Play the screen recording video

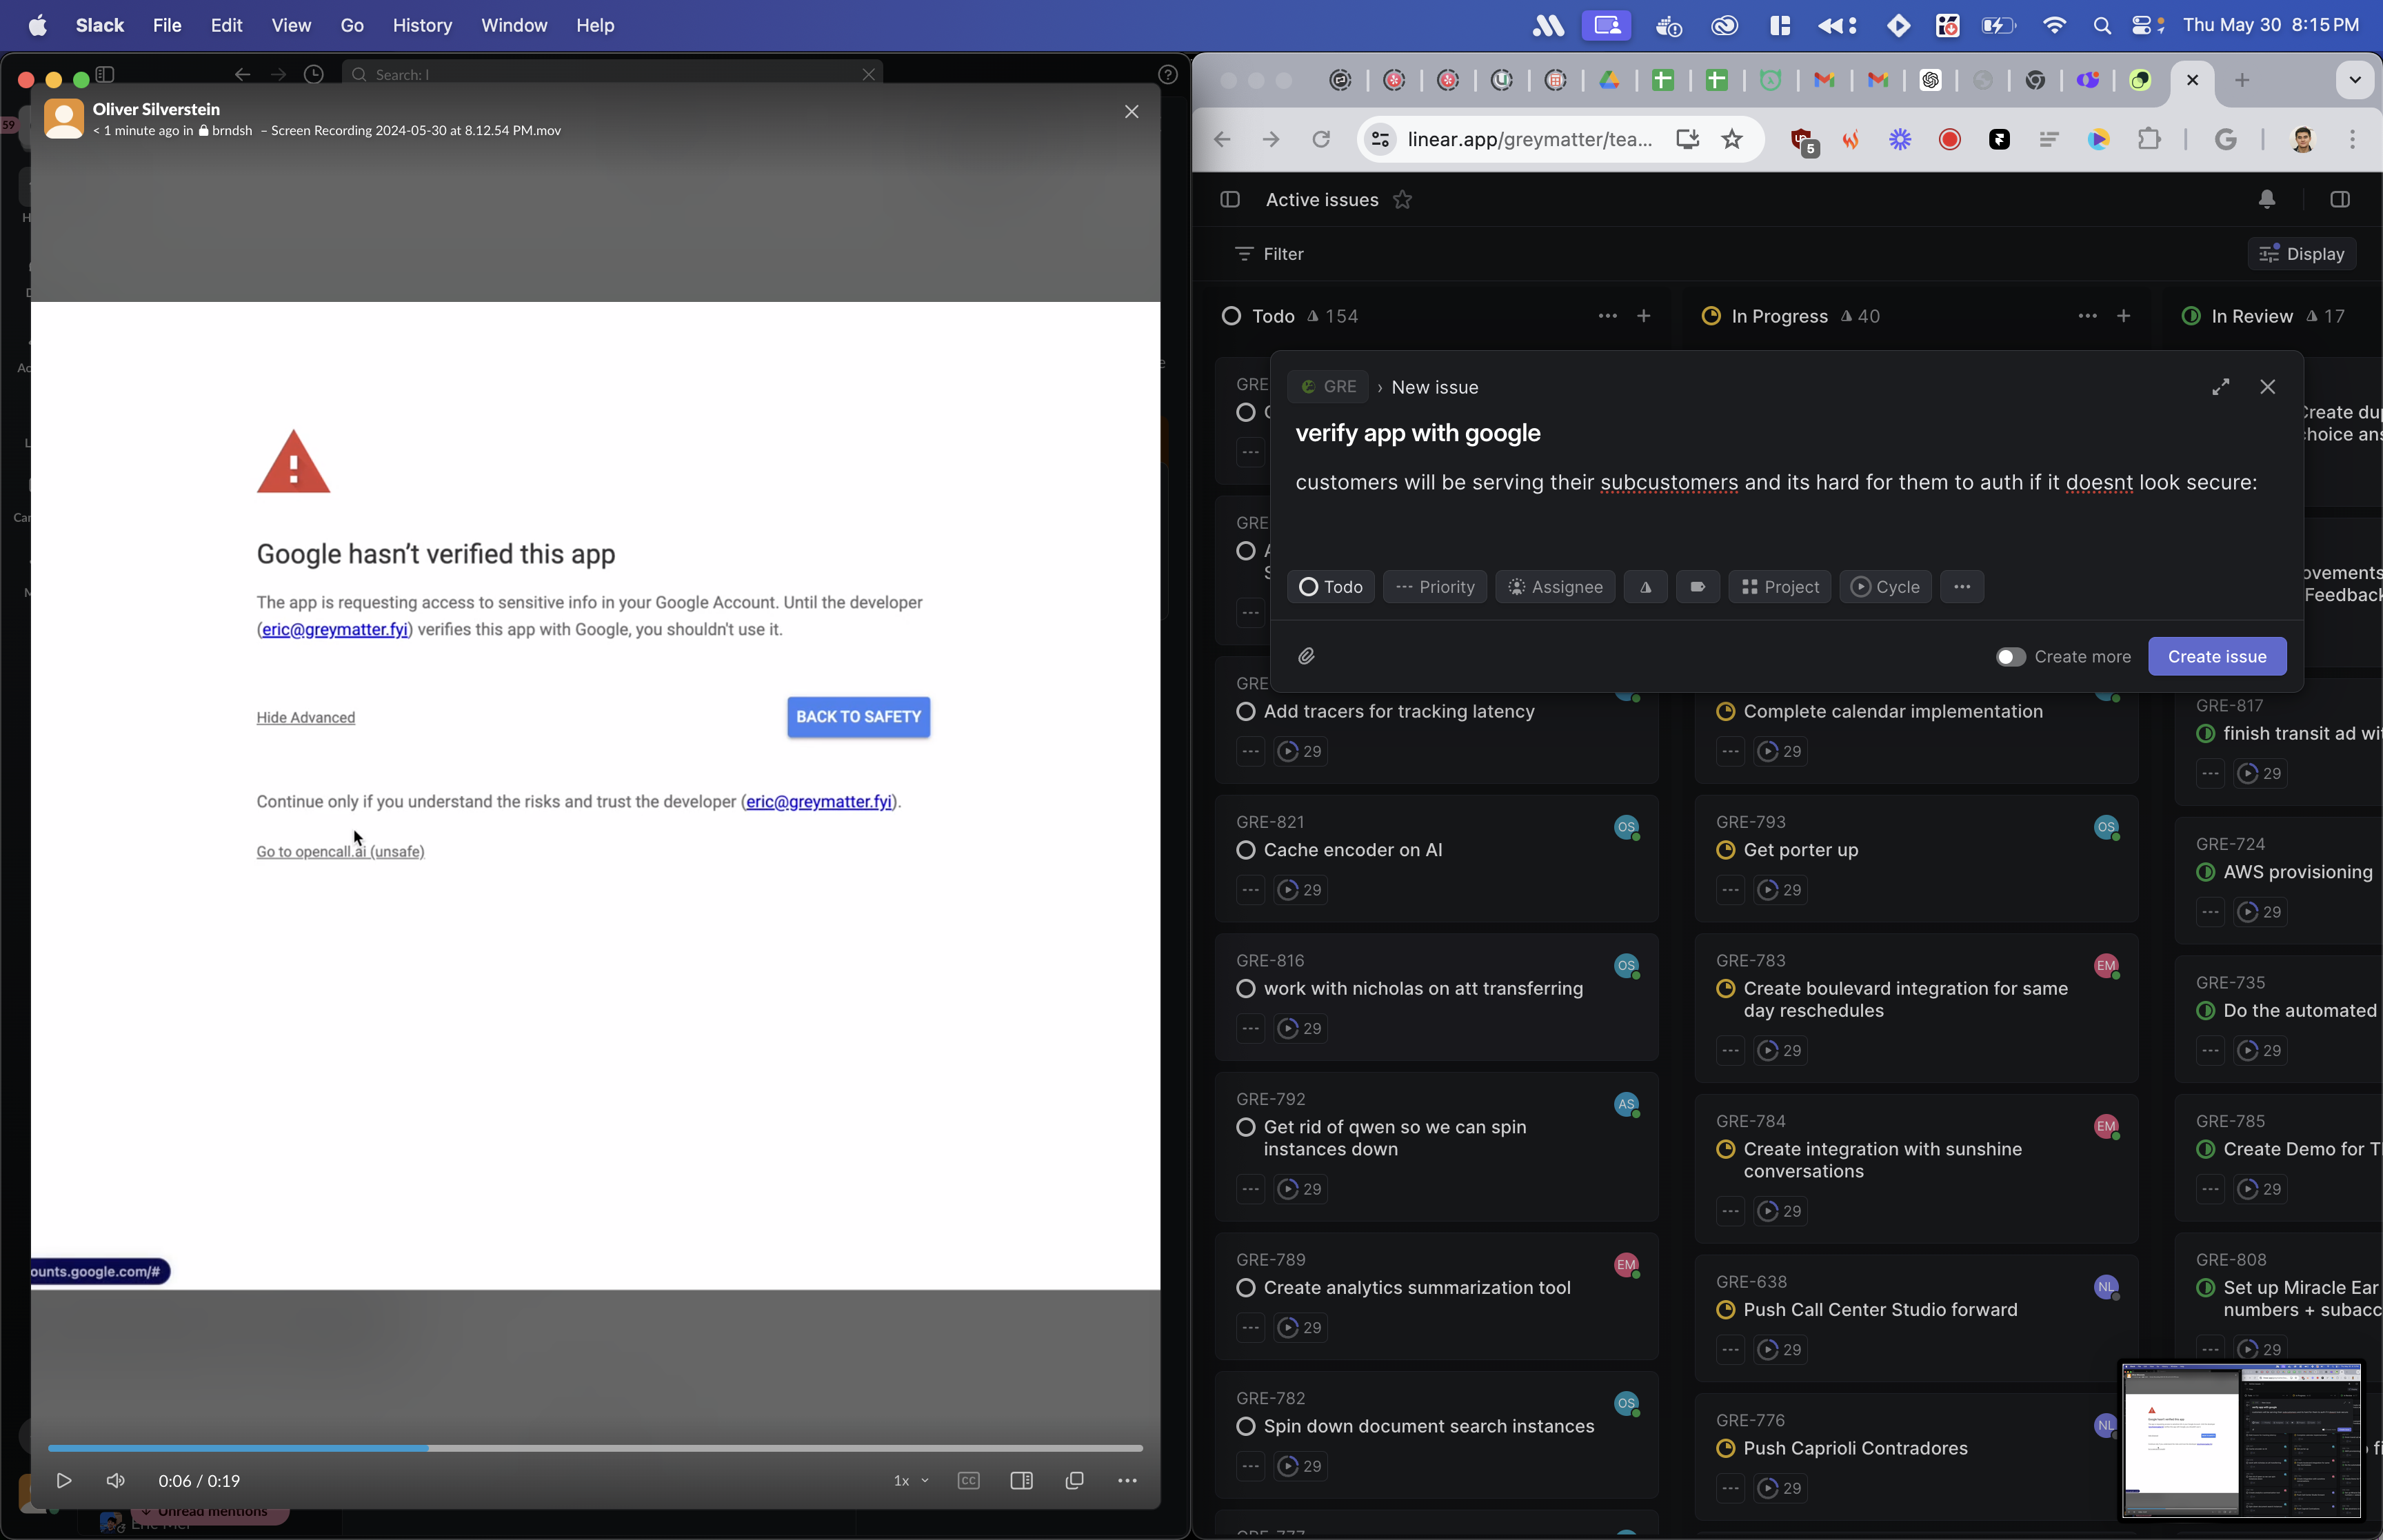[64, 1480]
